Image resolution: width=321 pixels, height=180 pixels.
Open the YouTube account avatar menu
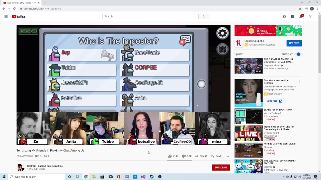point(310,16)
